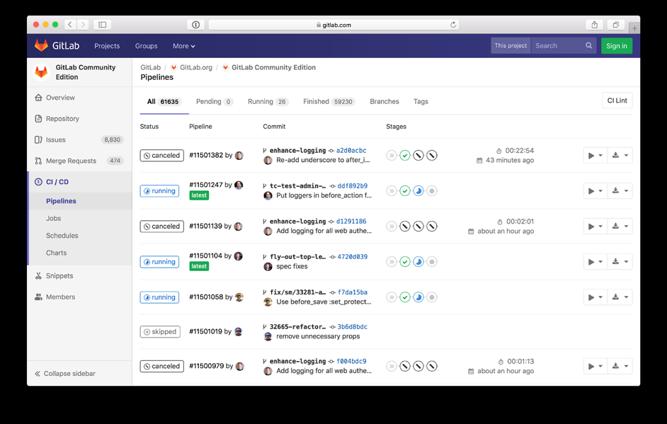
Task: Open the Jobs sidebar sub-item
Action: (54, 218)
